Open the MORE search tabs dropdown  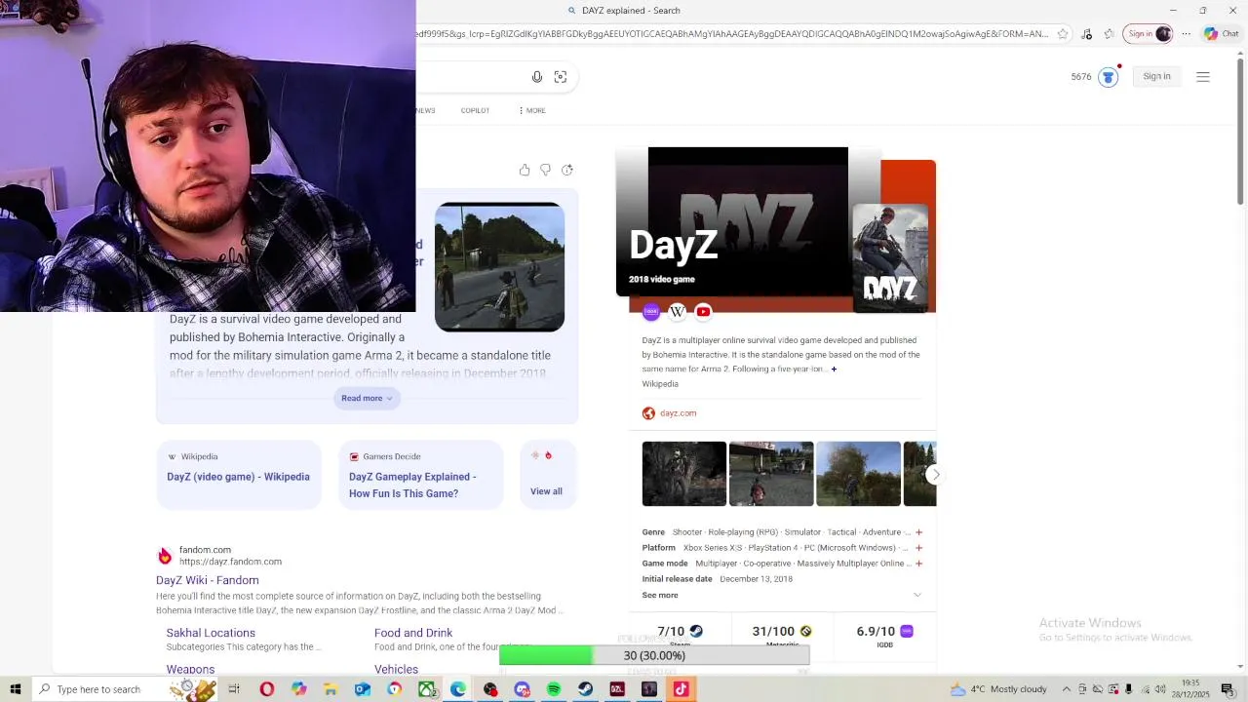pos(532,110)
